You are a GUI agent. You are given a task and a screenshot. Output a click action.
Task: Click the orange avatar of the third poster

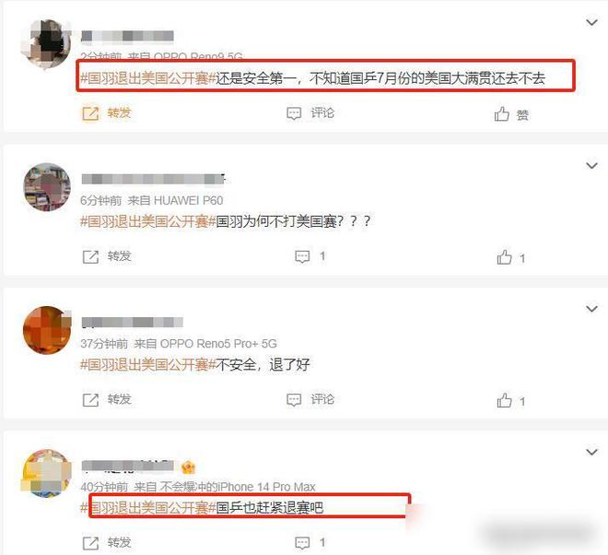(47, 330)
